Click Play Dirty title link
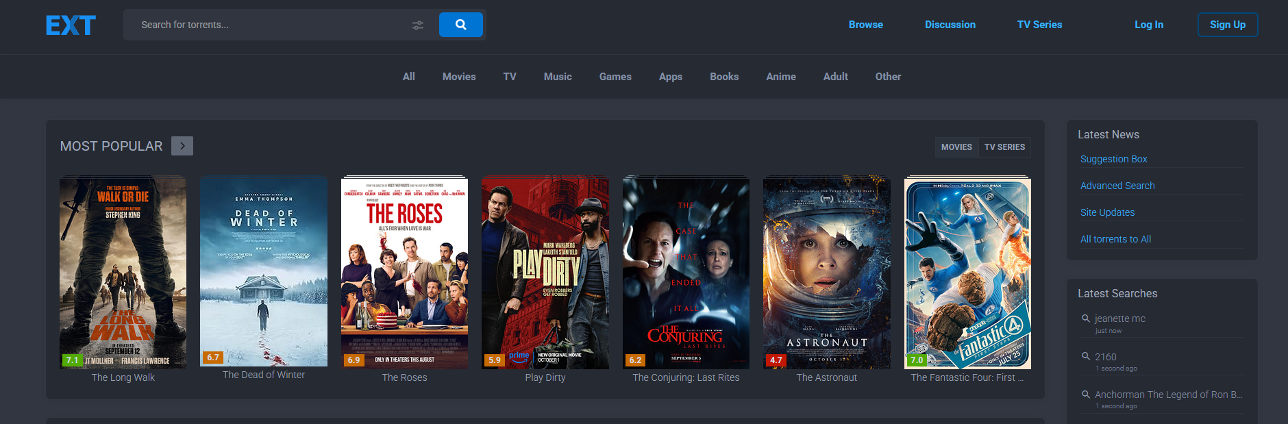This screenshot has height=424, width=1288. [545, 377]
